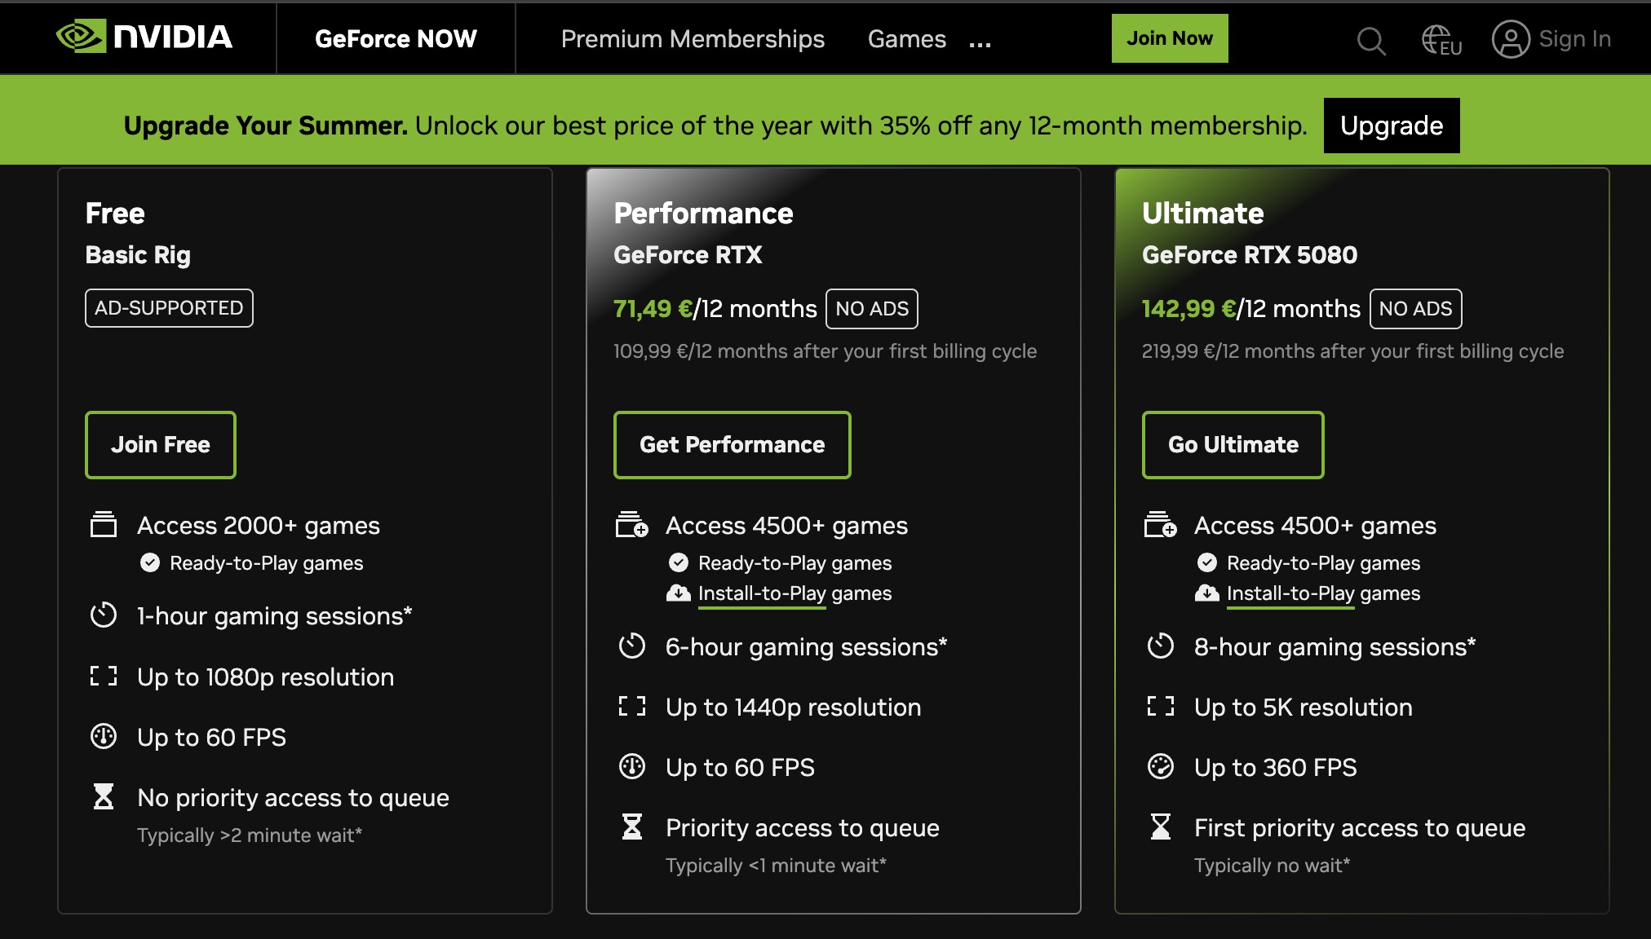The height and width of the screenshot is (939, 1651).
Task: Click 'Up to 360 FPS' text
Action: (1275, 767)
